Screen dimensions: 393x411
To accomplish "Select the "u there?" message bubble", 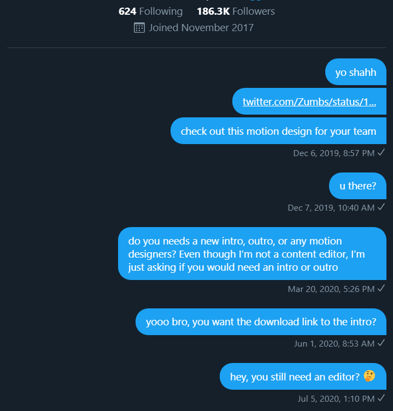I will pos(357,186).
